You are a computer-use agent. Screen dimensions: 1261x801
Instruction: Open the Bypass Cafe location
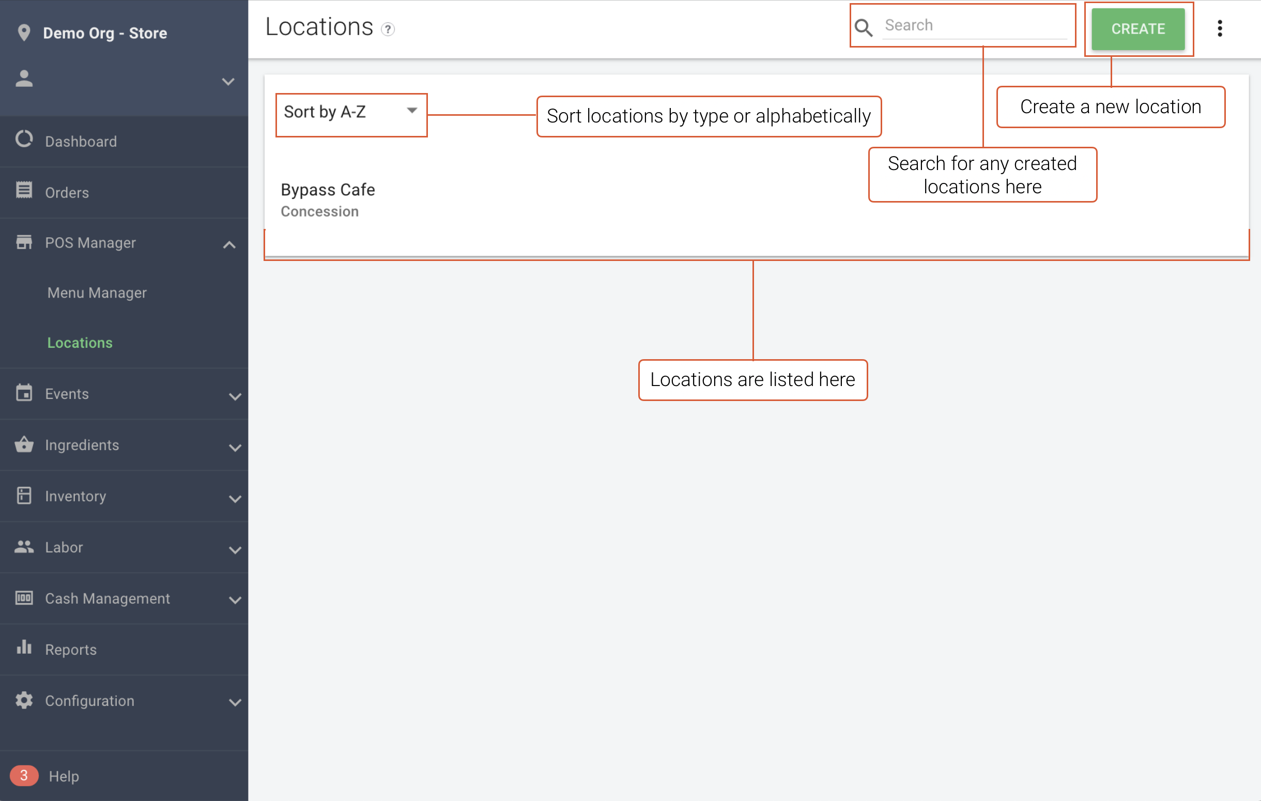[x=328, y=190]
